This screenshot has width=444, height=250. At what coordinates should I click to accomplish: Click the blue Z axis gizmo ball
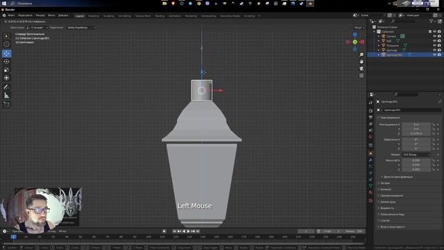click(x=355, y=34)
